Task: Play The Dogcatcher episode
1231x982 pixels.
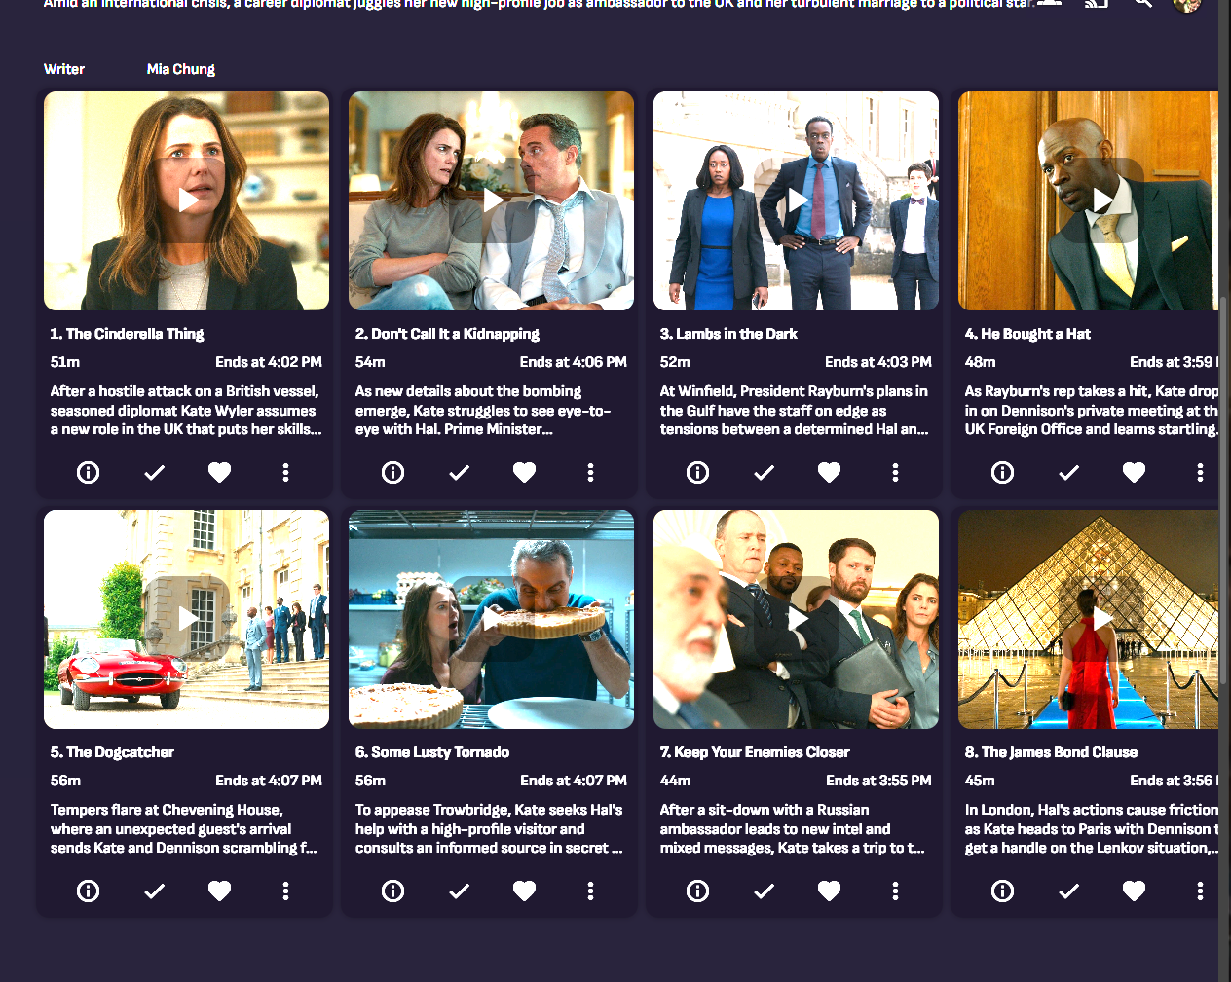Action: 187,619
